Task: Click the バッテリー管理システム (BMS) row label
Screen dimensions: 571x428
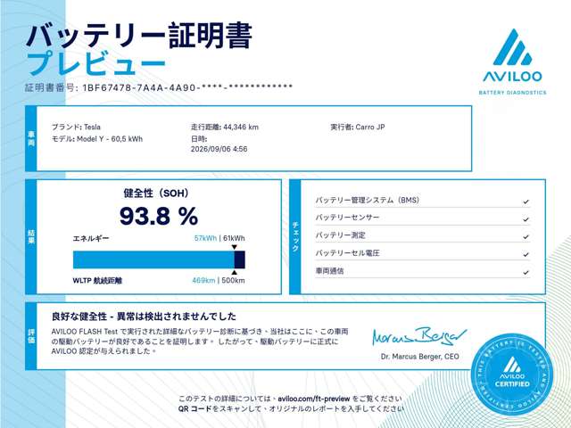Action: (368, 200)
